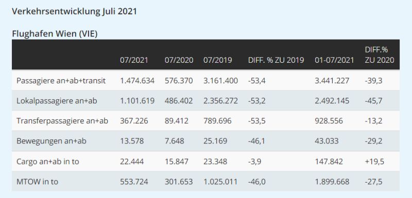
Task: Select the Transferpassagiere an+ab row label
Action: [62, 121]
